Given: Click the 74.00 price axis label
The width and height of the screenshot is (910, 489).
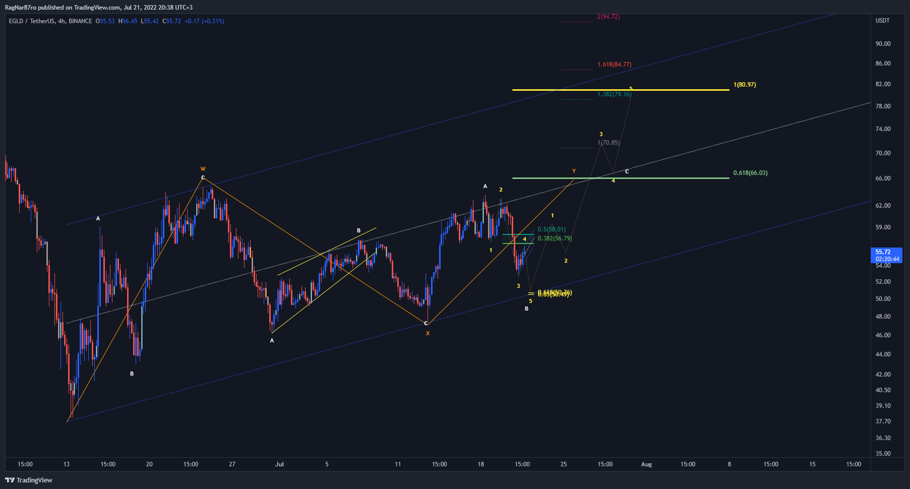Looking at the screenshot, I should 883,129.
